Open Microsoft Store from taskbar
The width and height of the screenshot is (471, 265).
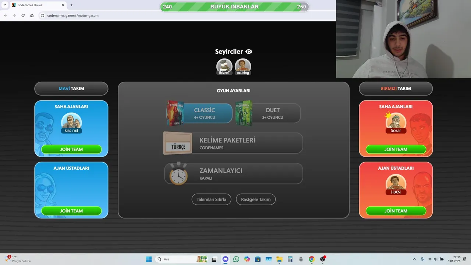[258, 259]
